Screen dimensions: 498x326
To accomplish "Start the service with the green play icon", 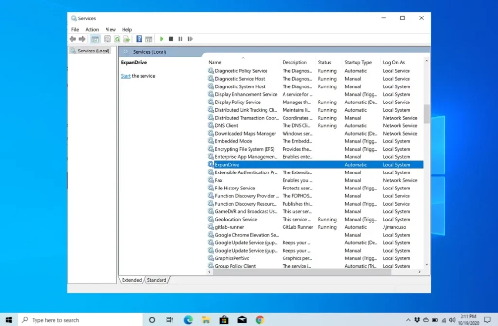I will click(162, 39).
